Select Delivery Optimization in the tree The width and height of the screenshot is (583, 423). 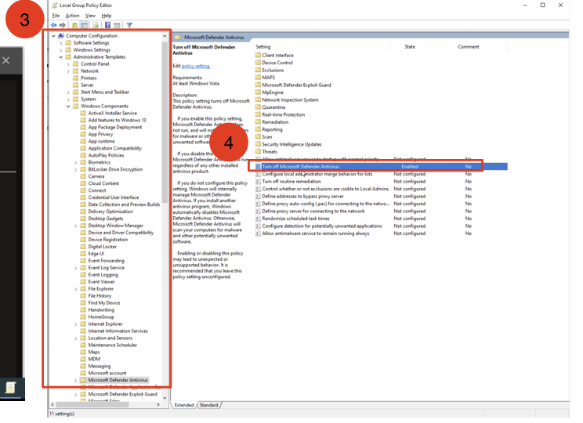[110, 211]
